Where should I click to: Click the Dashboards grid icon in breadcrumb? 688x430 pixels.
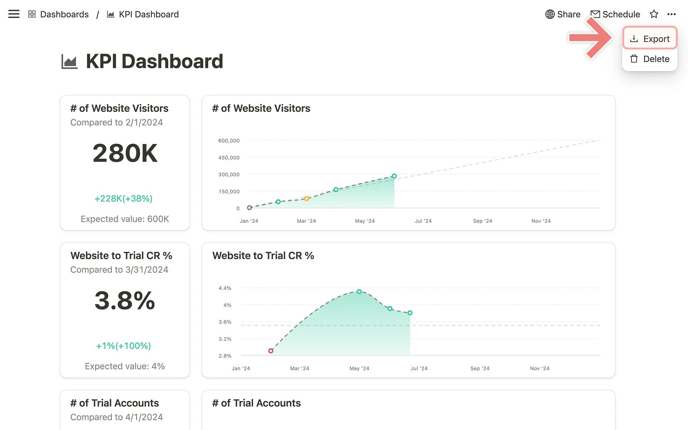[32, 14]
